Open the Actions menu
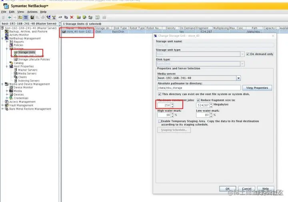 [x=32, y=12]
